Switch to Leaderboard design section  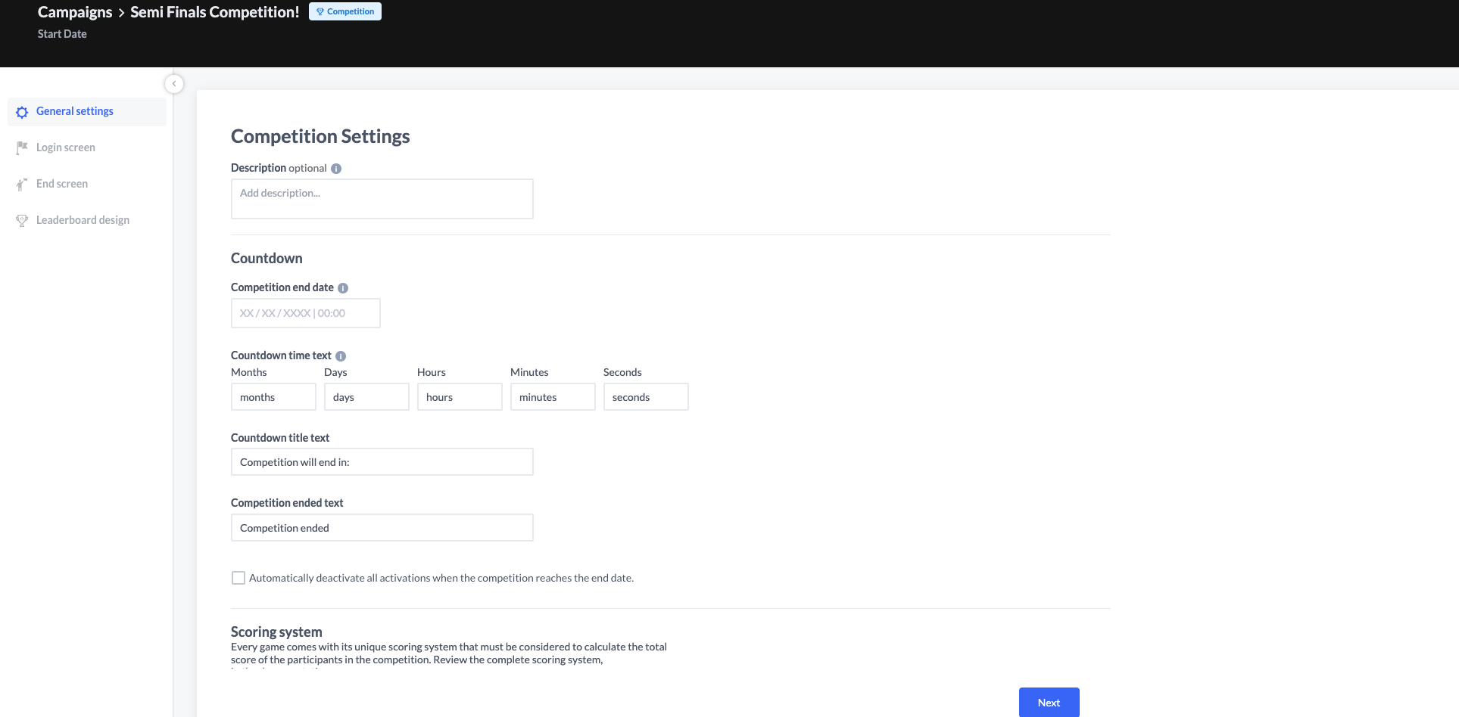pyautogui.click(x=83, y=220)
